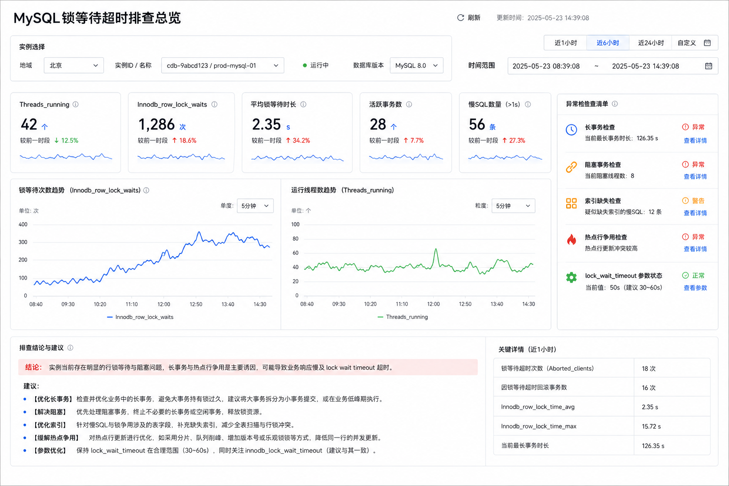The image size is (729, 486).
Task: Click end time 2025-05-23 14:39:08 field
Action: tap(645, 66)
